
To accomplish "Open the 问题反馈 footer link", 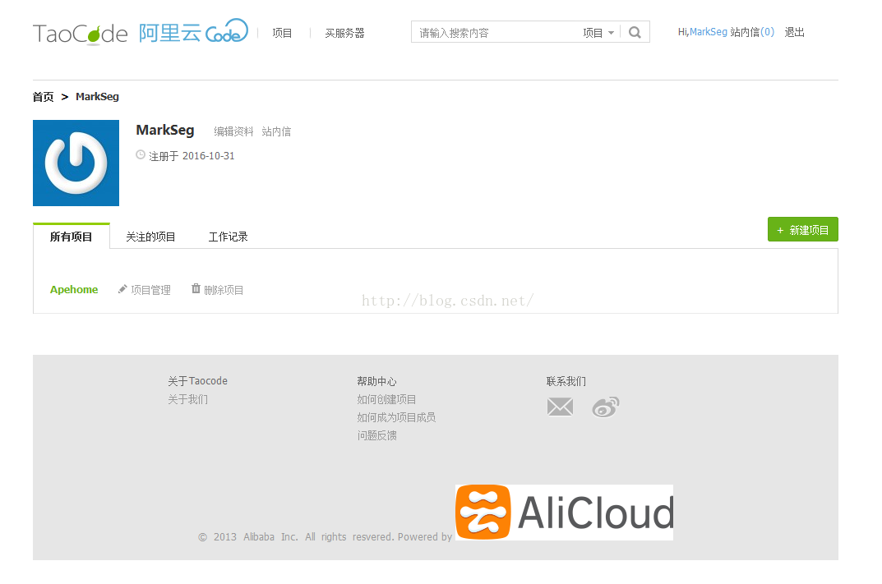I will point(376,435).
